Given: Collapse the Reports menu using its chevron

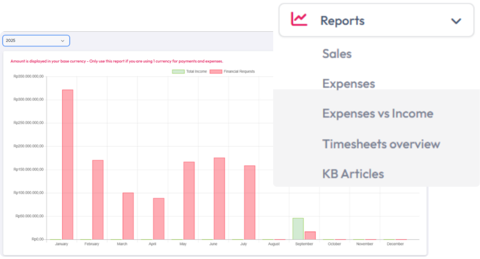Looking at the screenshot, I should coord(456,21).
